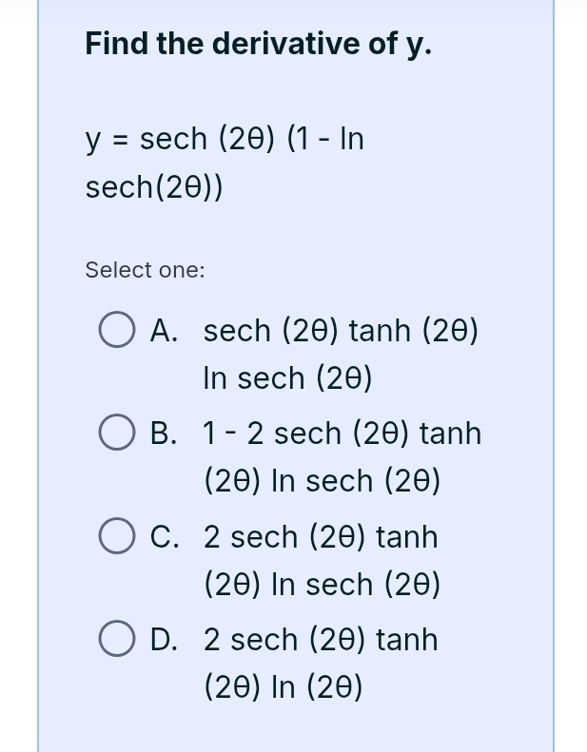Viewport: 587px width, 752px height.
Task: Choose the radio button for option C
Action: tap(117, 537)
